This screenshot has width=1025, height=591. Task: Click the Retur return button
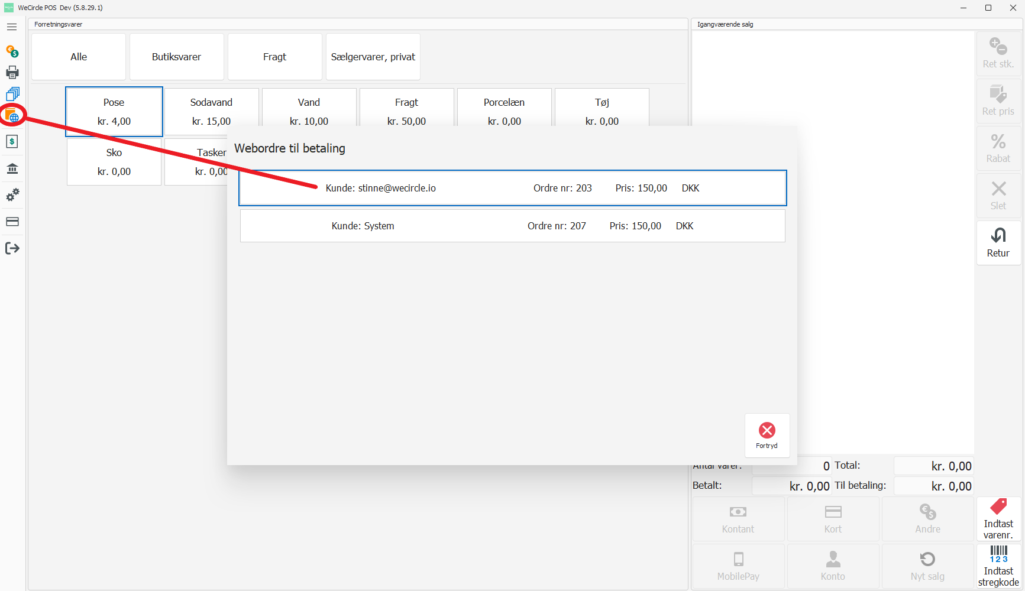[x=998, y=242]
